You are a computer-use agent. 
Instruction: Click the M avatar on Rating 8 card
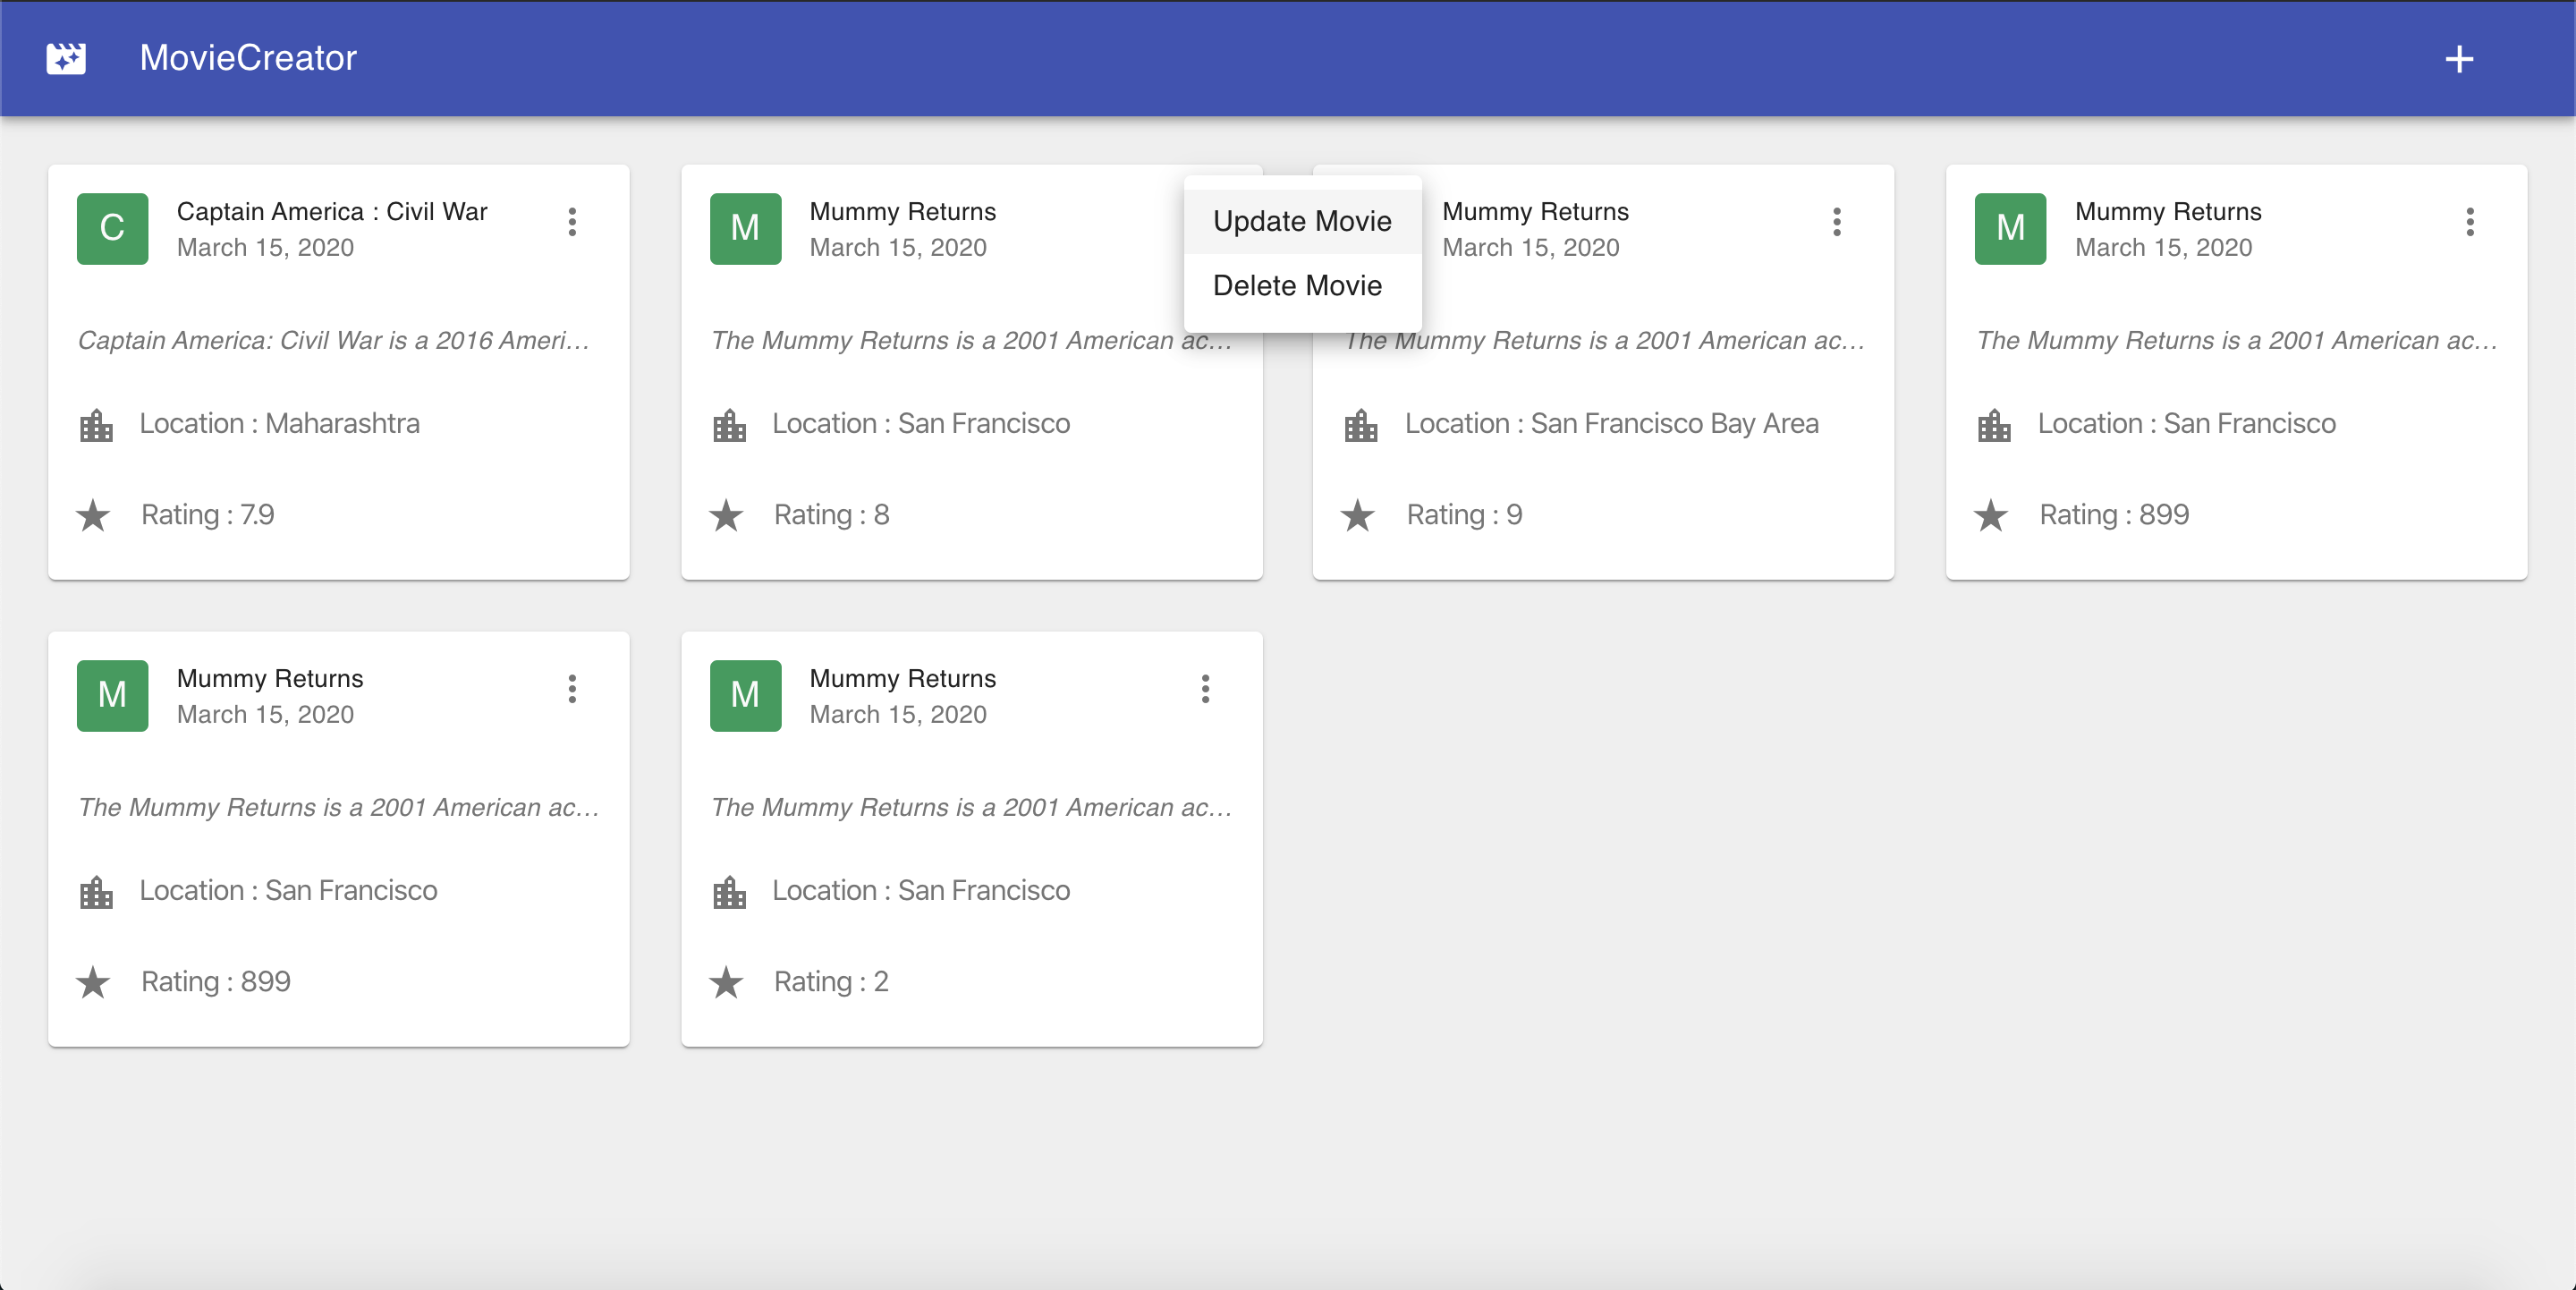click(x=745, y=229)
